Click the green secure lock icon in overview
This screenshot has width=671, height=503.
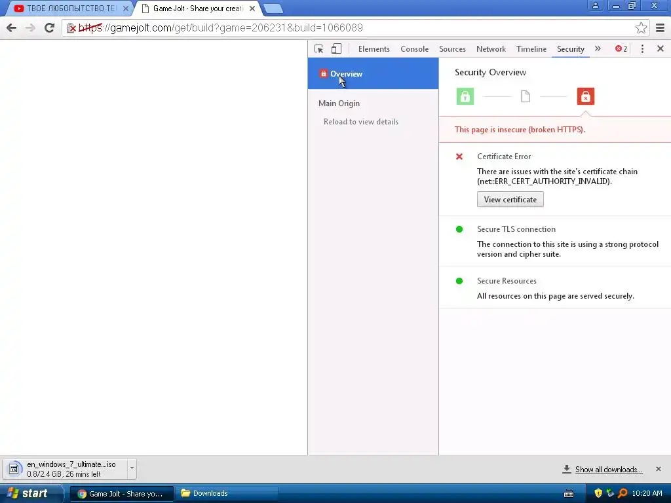[465, 96]
